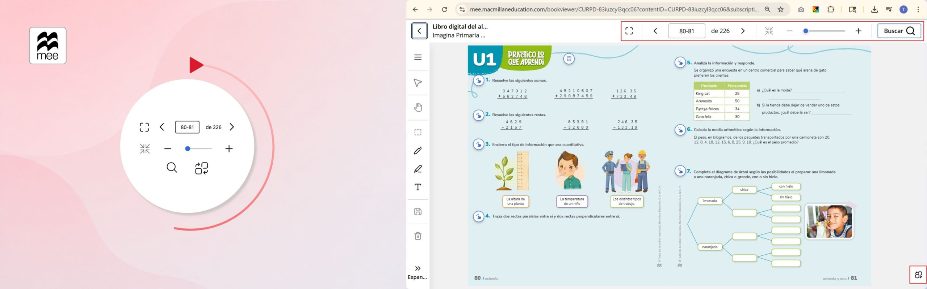This screenshot has height=289, width=927.
Task: Open the media control icon in the browser
Action: 889,9
